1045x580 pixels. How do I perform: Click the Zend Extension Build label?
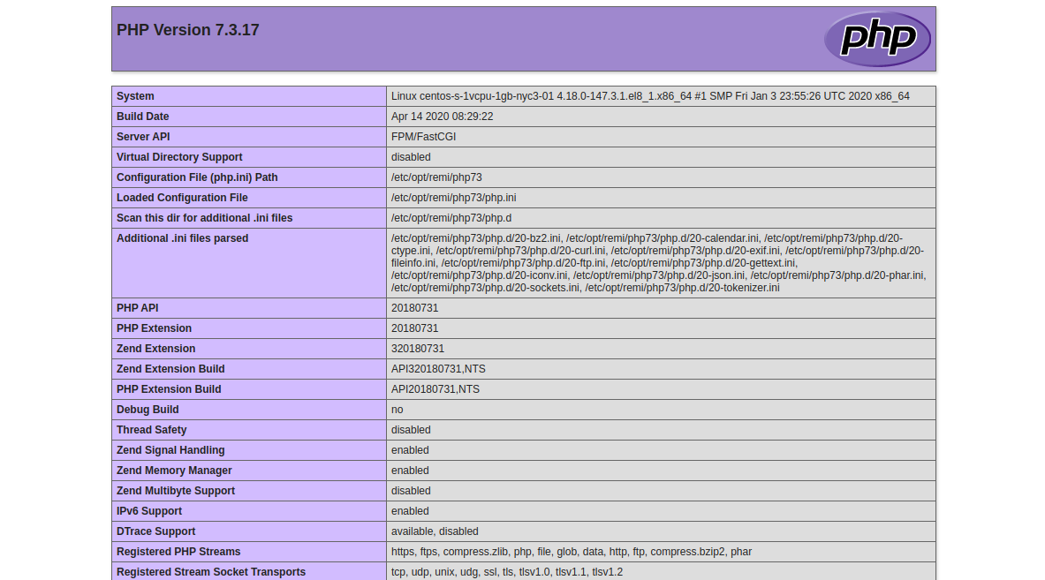(x=170, y=369)
